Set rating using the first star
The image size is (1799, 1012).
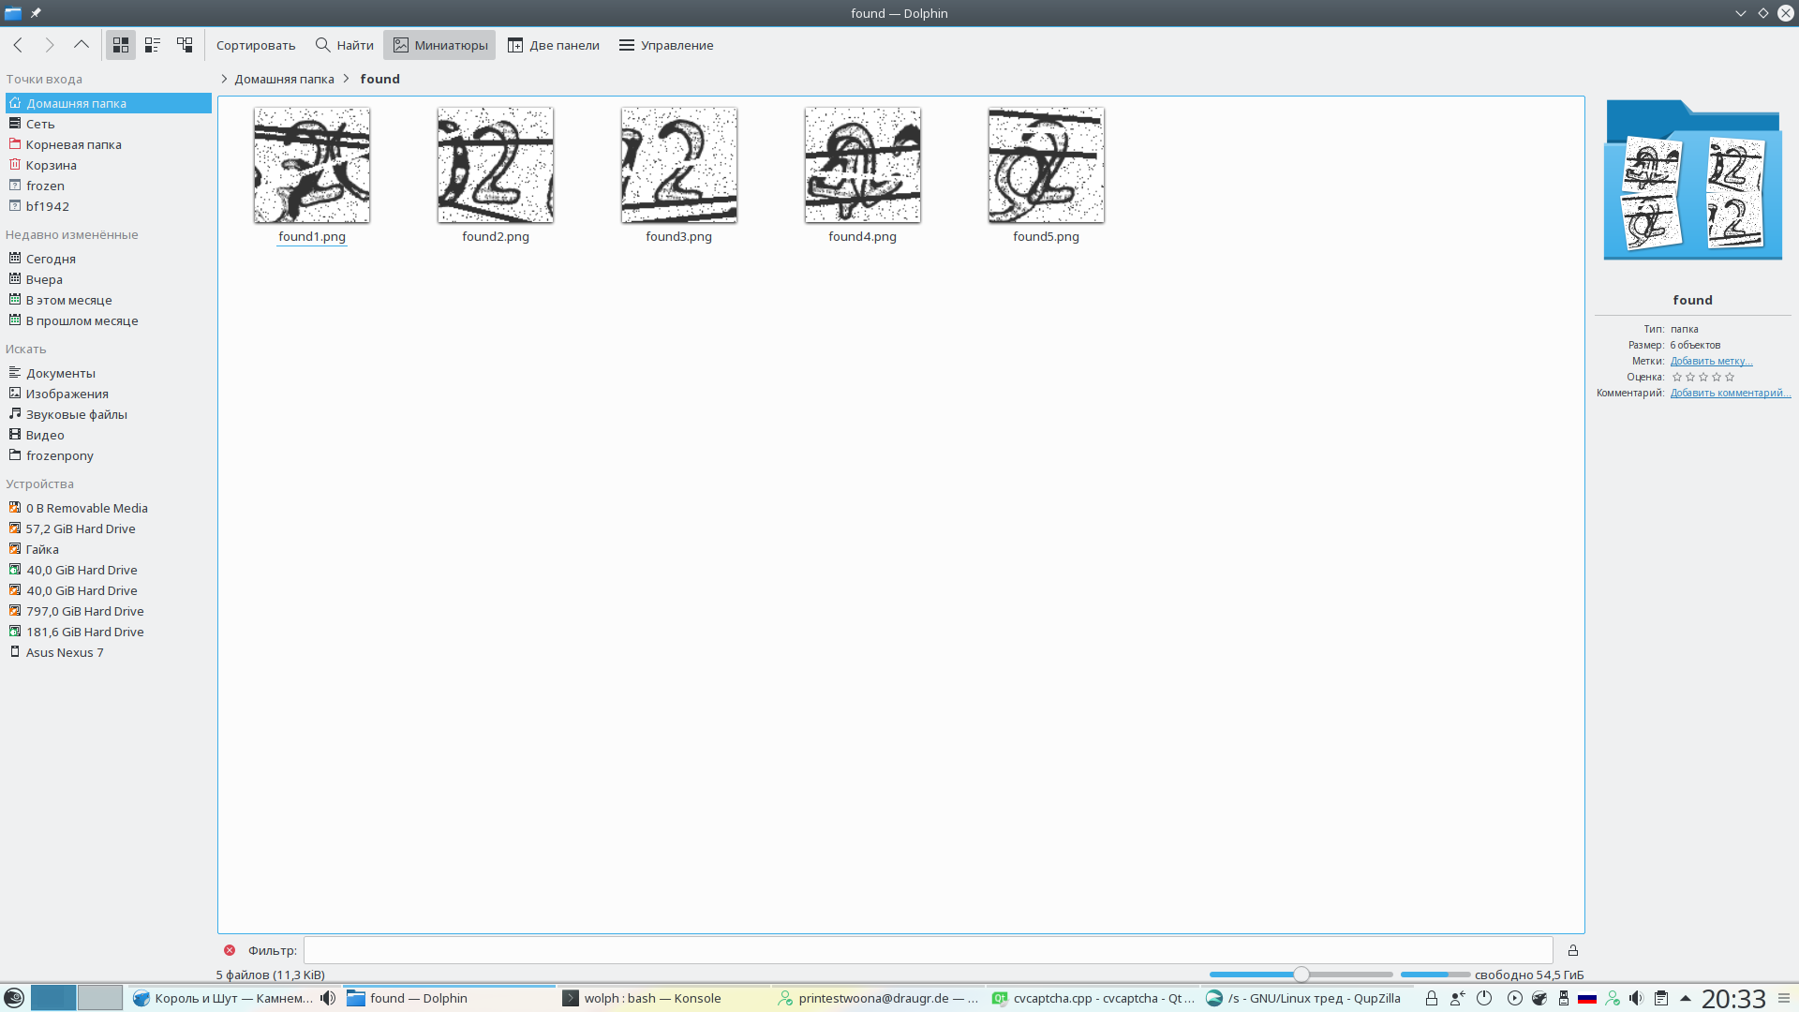click(x=1677, y=377)
